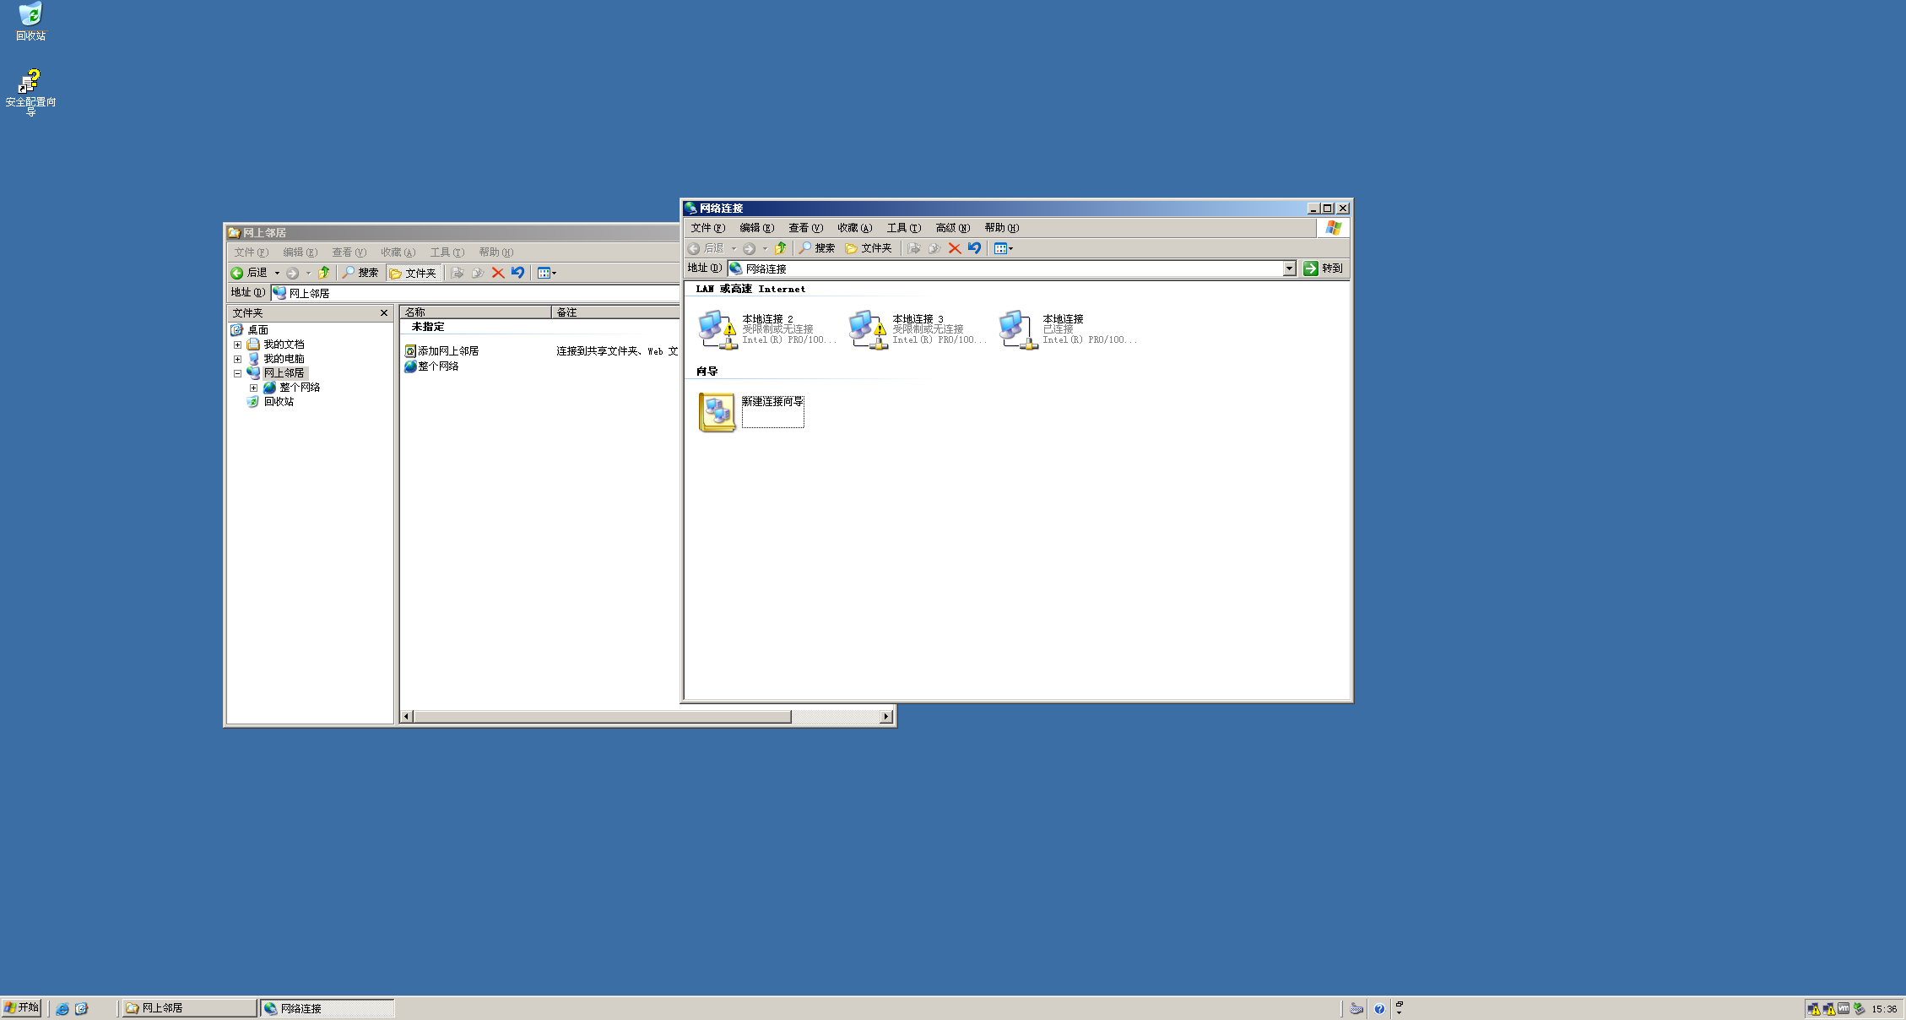Screen dimensions: 1906x1020
Task: Select 添加网上邻居 item in the list
Action: (447, 351)
